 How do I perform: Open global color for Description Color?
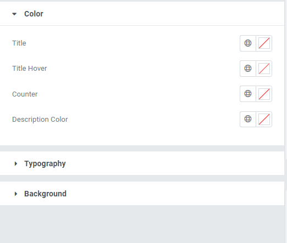pyautogui.click(x=248, y=119)
